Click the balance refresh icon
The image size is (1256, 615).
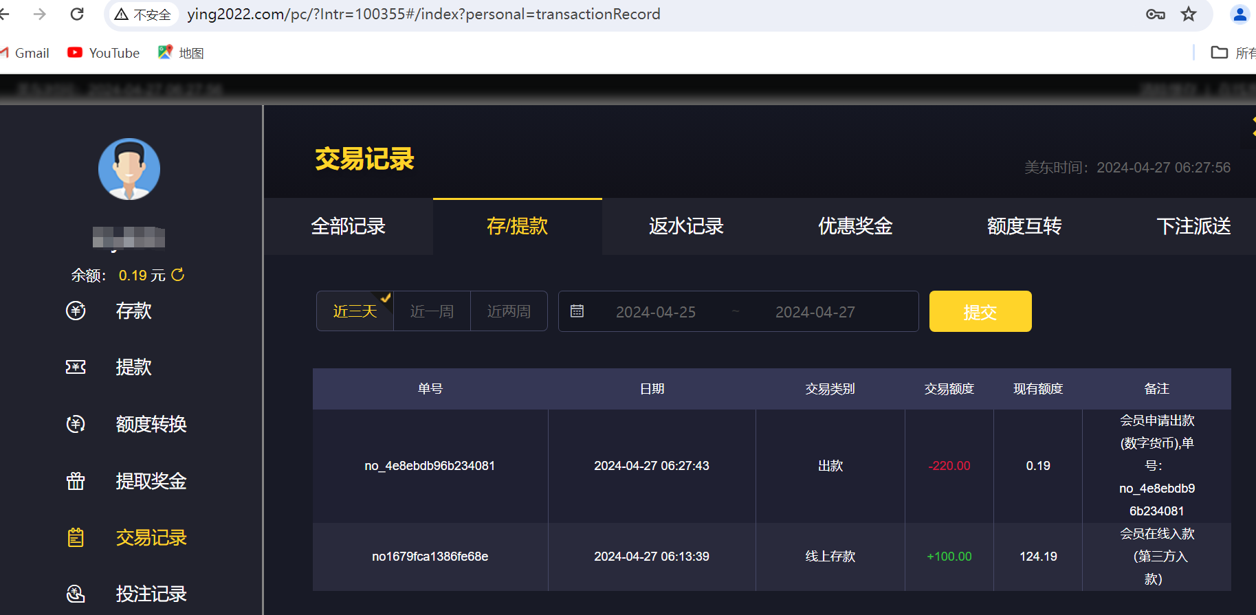[178, 275]
